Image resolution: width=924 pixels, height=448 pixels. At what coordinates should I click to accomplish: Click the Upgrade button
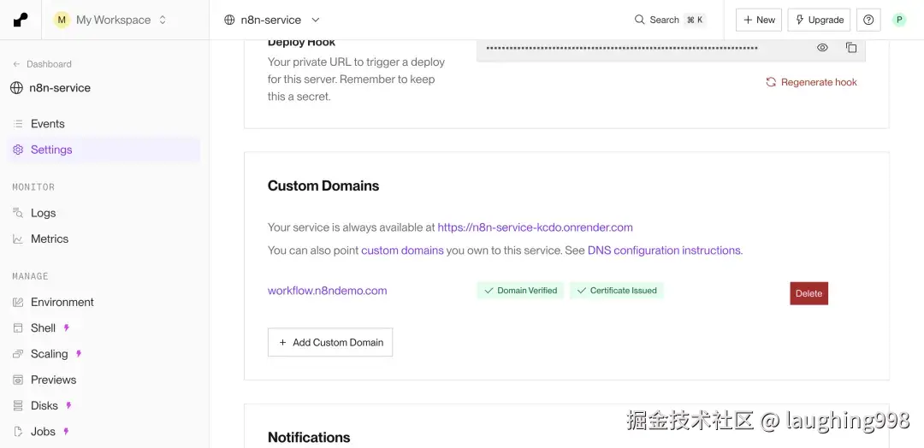click(819, 20)
